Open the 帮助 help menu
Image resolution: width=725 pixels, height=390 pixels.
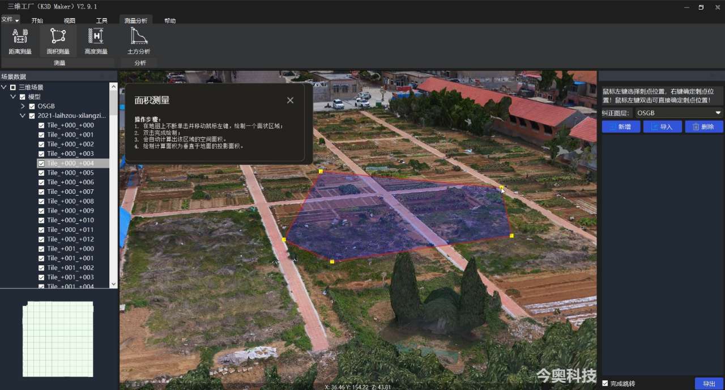170,19
